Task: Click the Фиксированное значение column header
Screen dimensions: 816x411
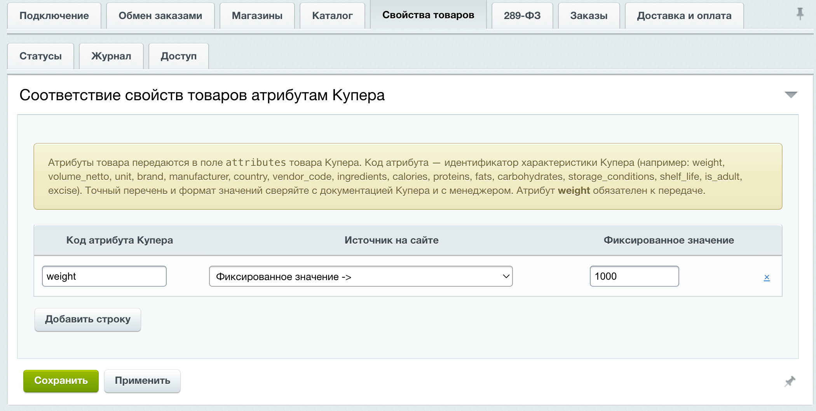Action: coord(669,240)
